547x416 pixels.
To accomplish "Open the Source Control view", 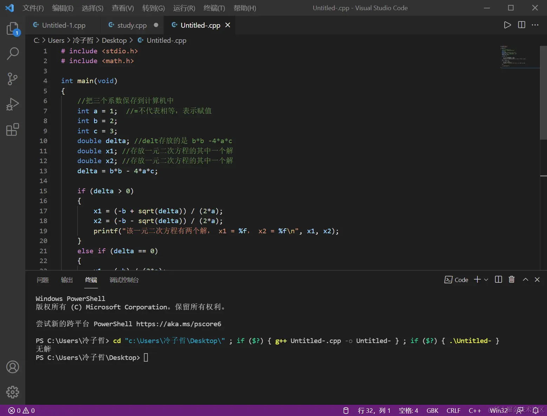I will 13,79.
